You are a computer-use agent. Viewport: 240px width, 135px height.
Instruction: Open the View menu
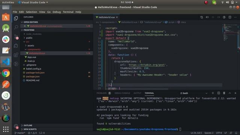click(42, 12)
